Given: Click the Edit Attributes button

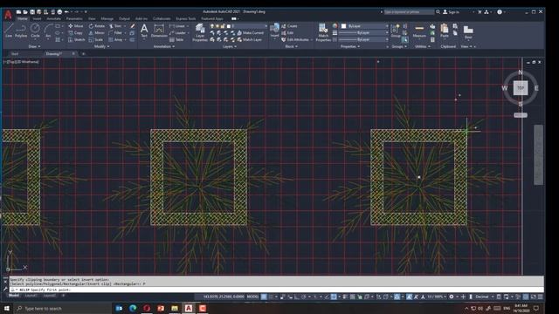Looking at the screenshot, I should click(x=295, y=39).
